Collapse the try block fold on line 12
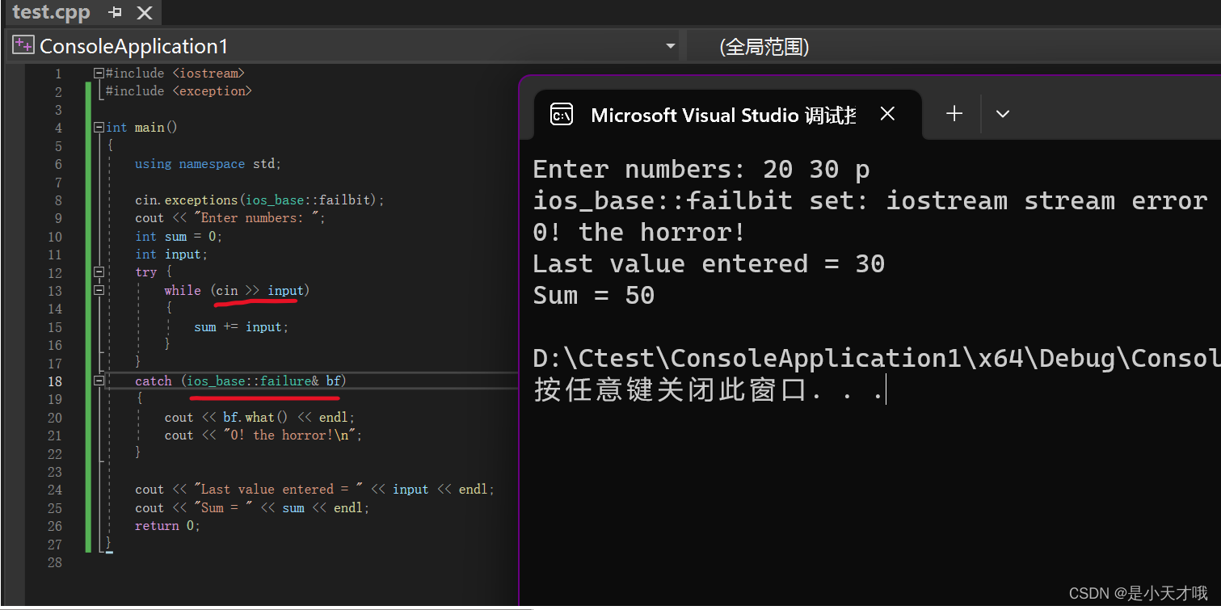 (99, 271)
